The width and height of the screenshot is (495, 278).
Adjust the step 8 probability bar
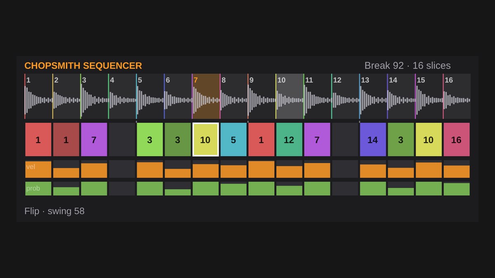pyautogui.click(x=233, y=189)
